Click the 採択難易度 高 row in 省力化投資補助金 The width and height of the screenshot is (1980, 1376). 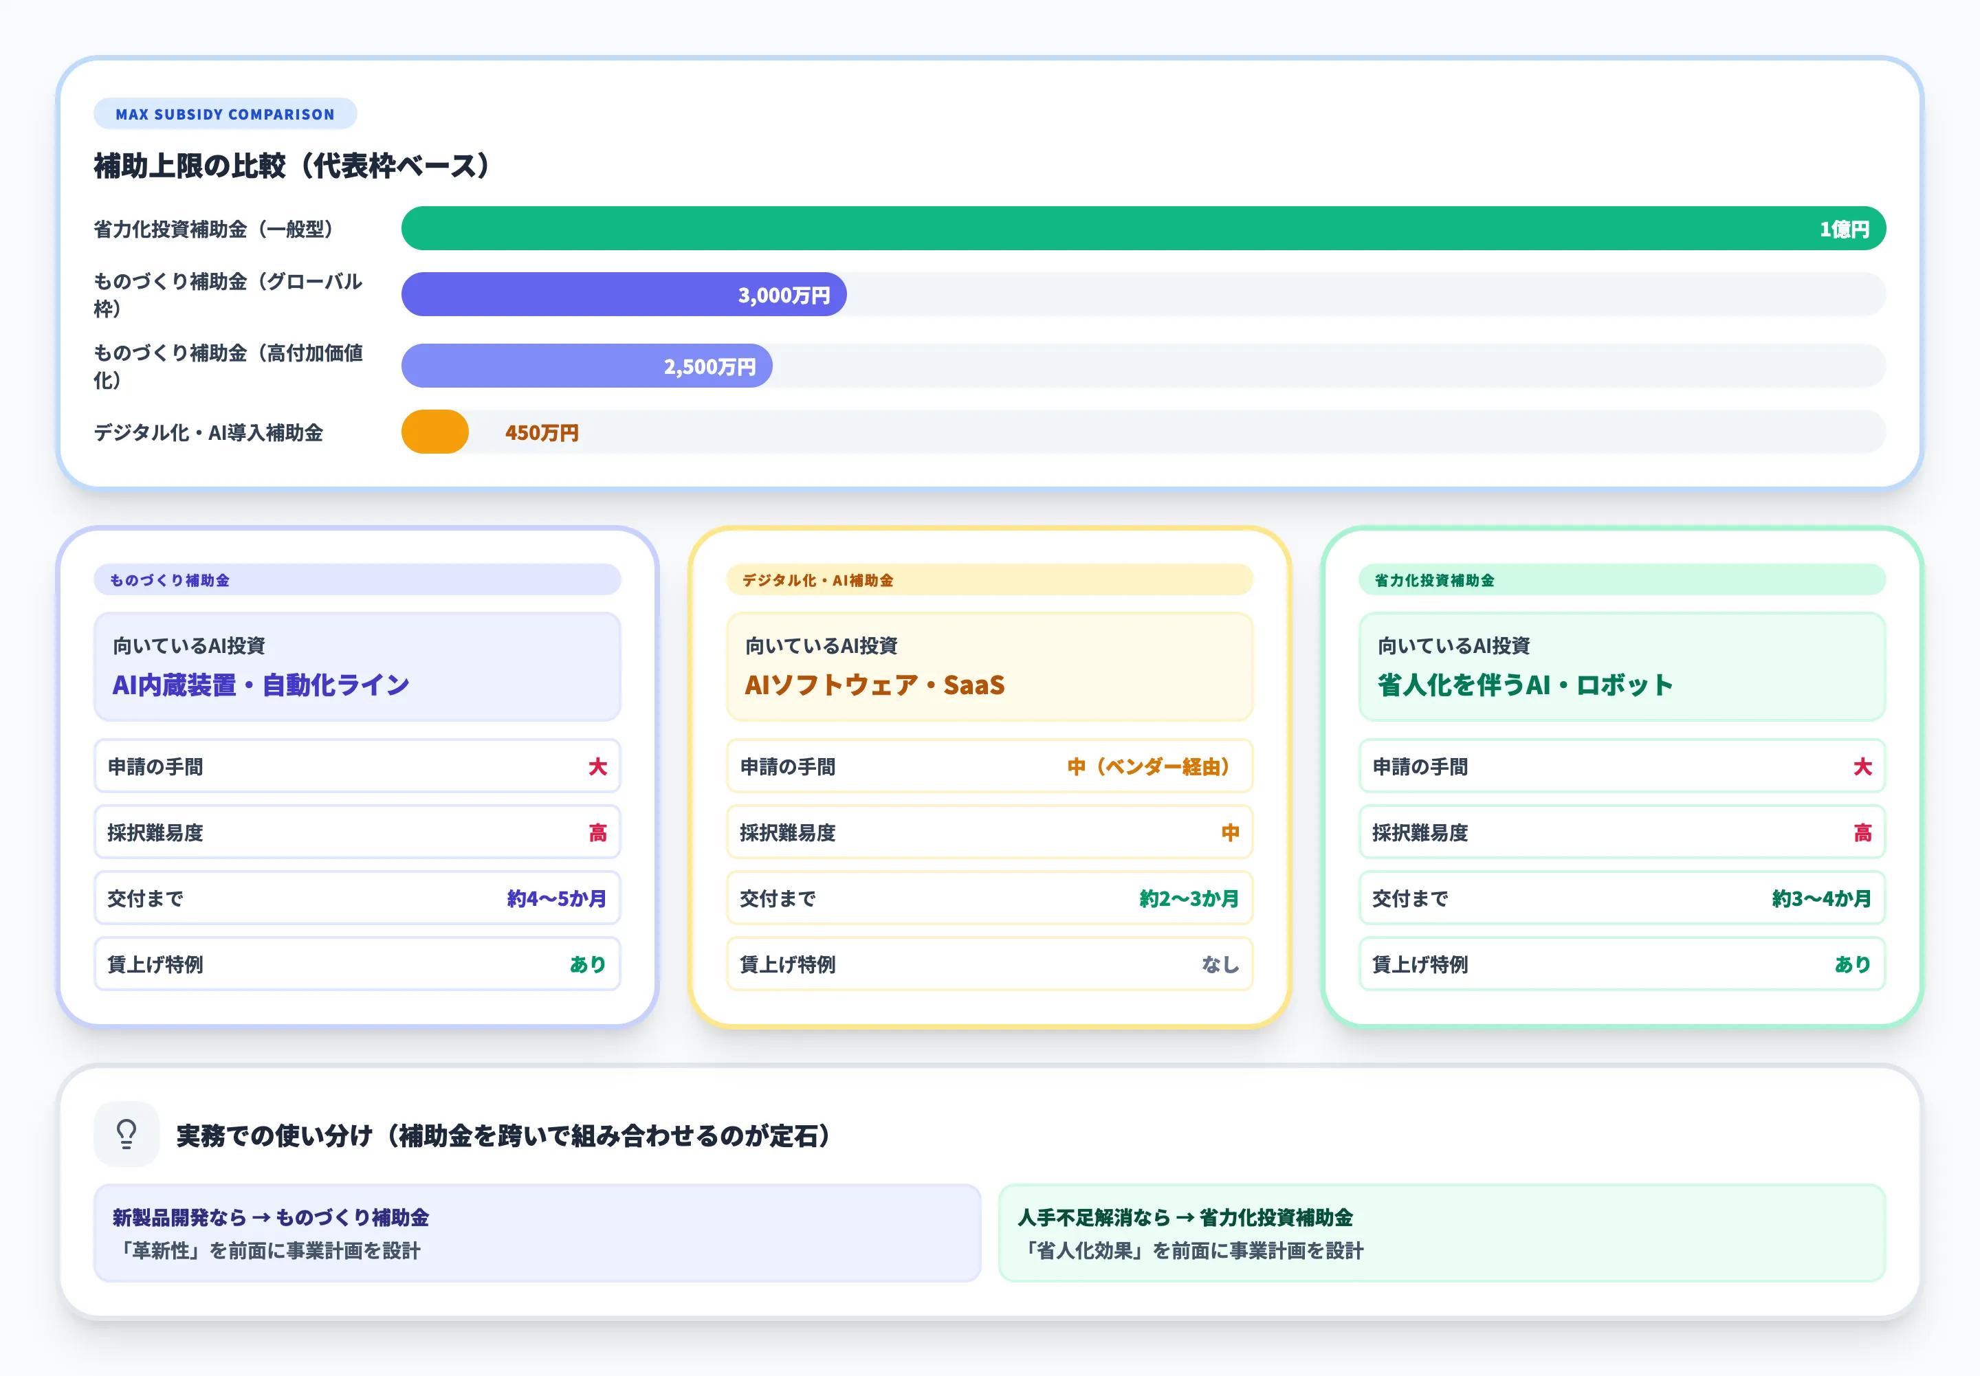coord(1621,832)
